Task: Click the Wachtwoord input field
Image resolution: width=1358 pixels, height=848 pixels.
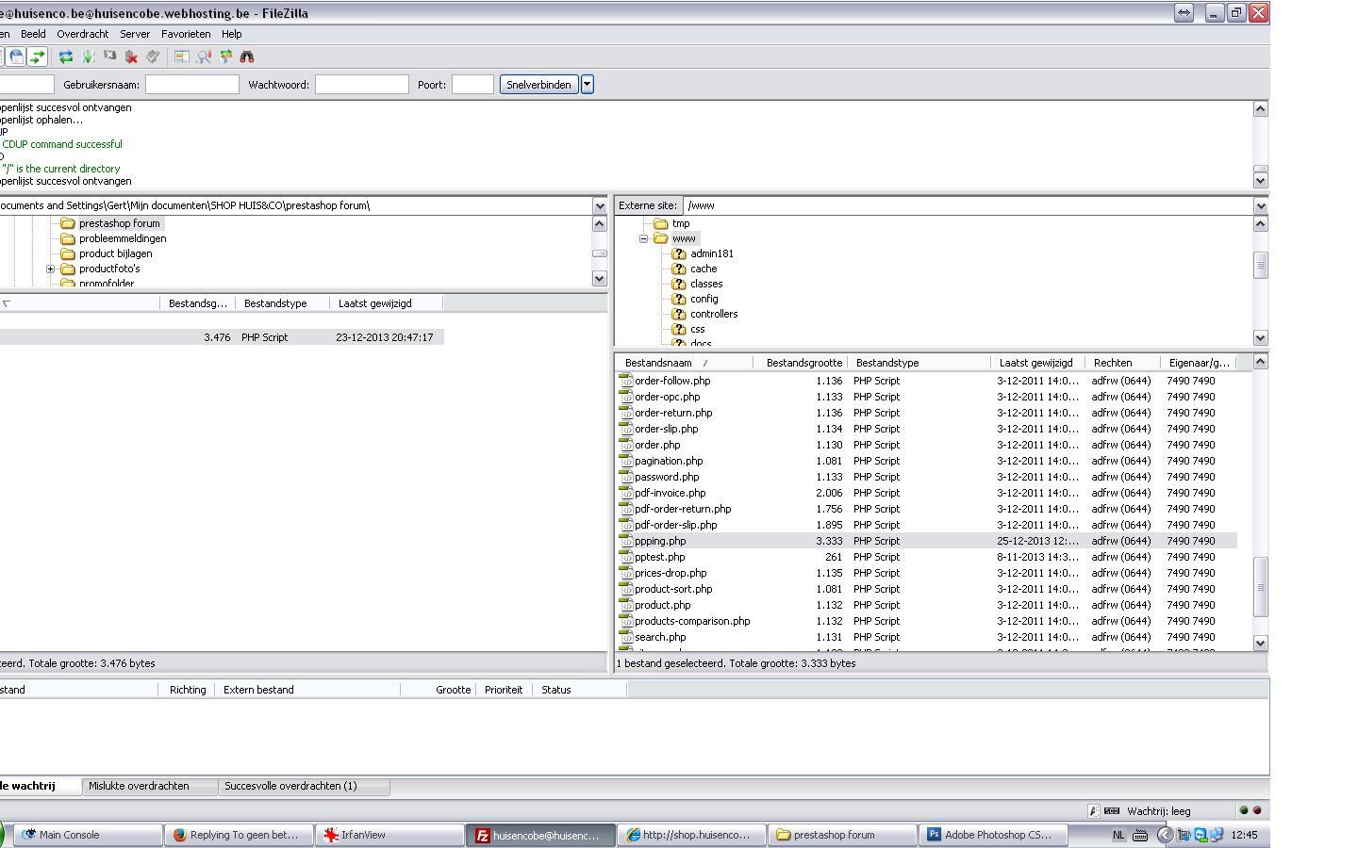Action: (361, 84)
